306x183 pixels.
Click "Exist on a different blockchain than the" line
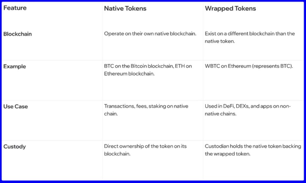coord(250,34)
